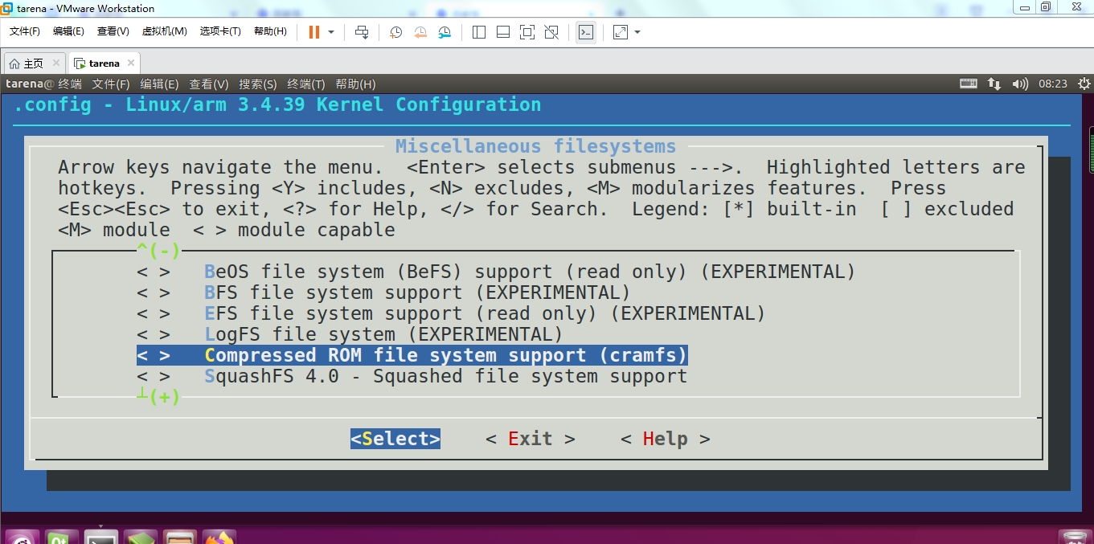This screenshot has width=1094, height=544.
Task: Toggle LogFS file system option
Action: [x=350, y=334]
